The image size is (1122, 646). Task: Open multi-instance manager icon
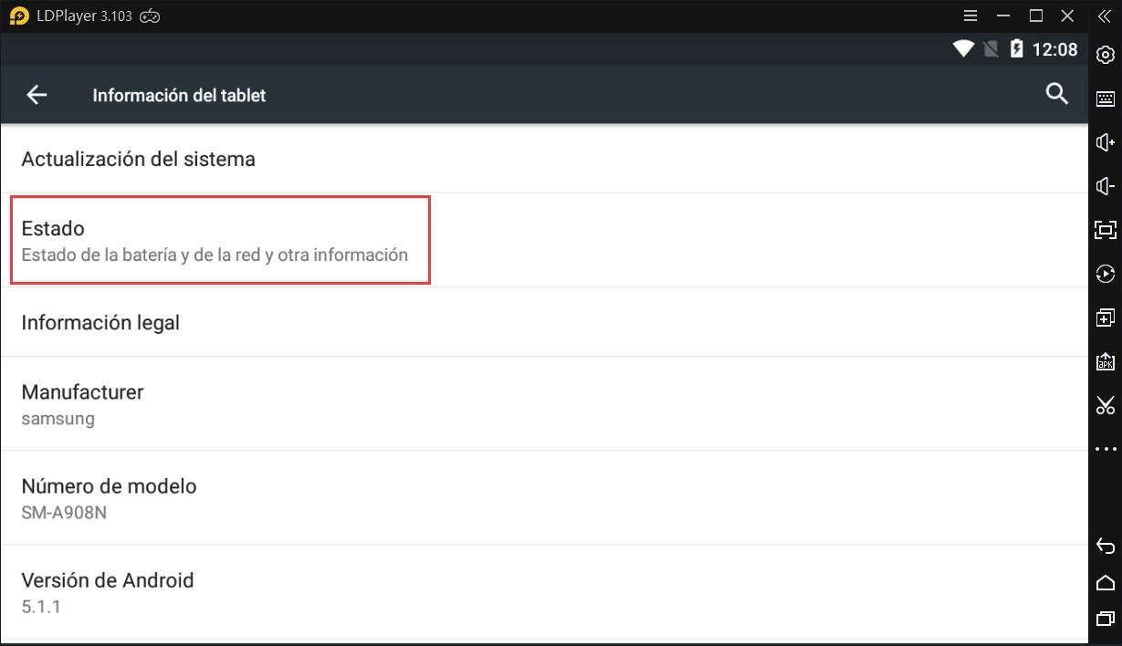1105,318
